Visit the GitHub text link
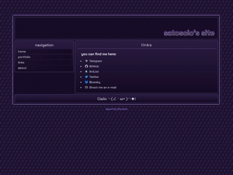 (94, 67)
